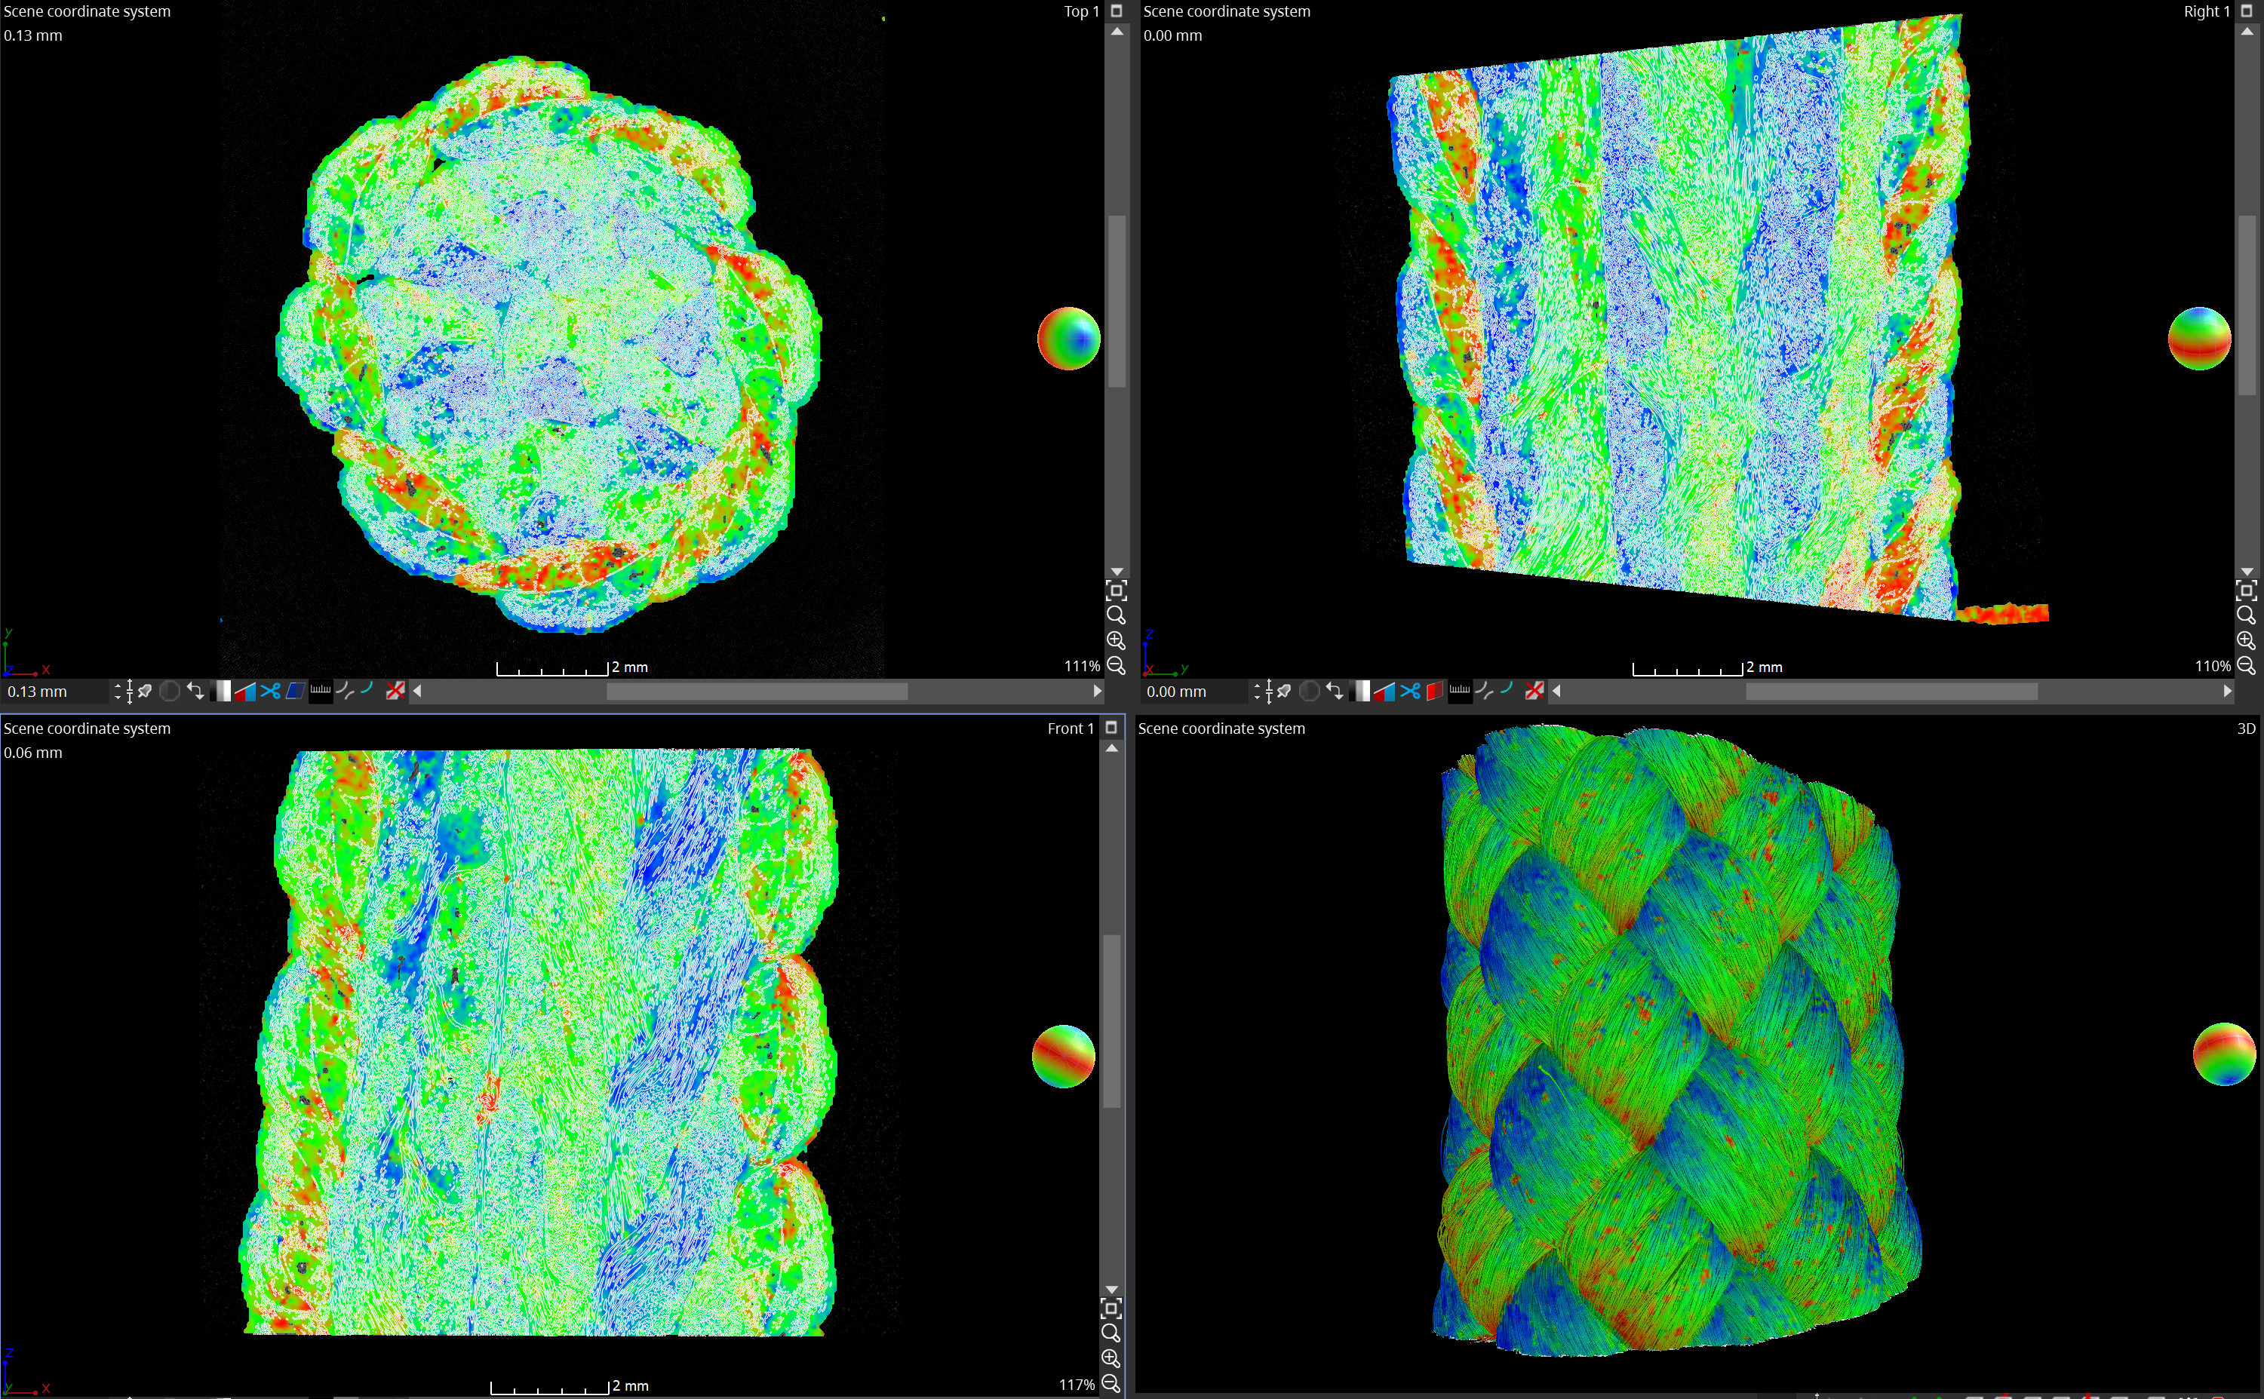Toggle the pin icon in Top view toolbar
The width and height of the screenshot is (2264, 1399).
(146, 691)
